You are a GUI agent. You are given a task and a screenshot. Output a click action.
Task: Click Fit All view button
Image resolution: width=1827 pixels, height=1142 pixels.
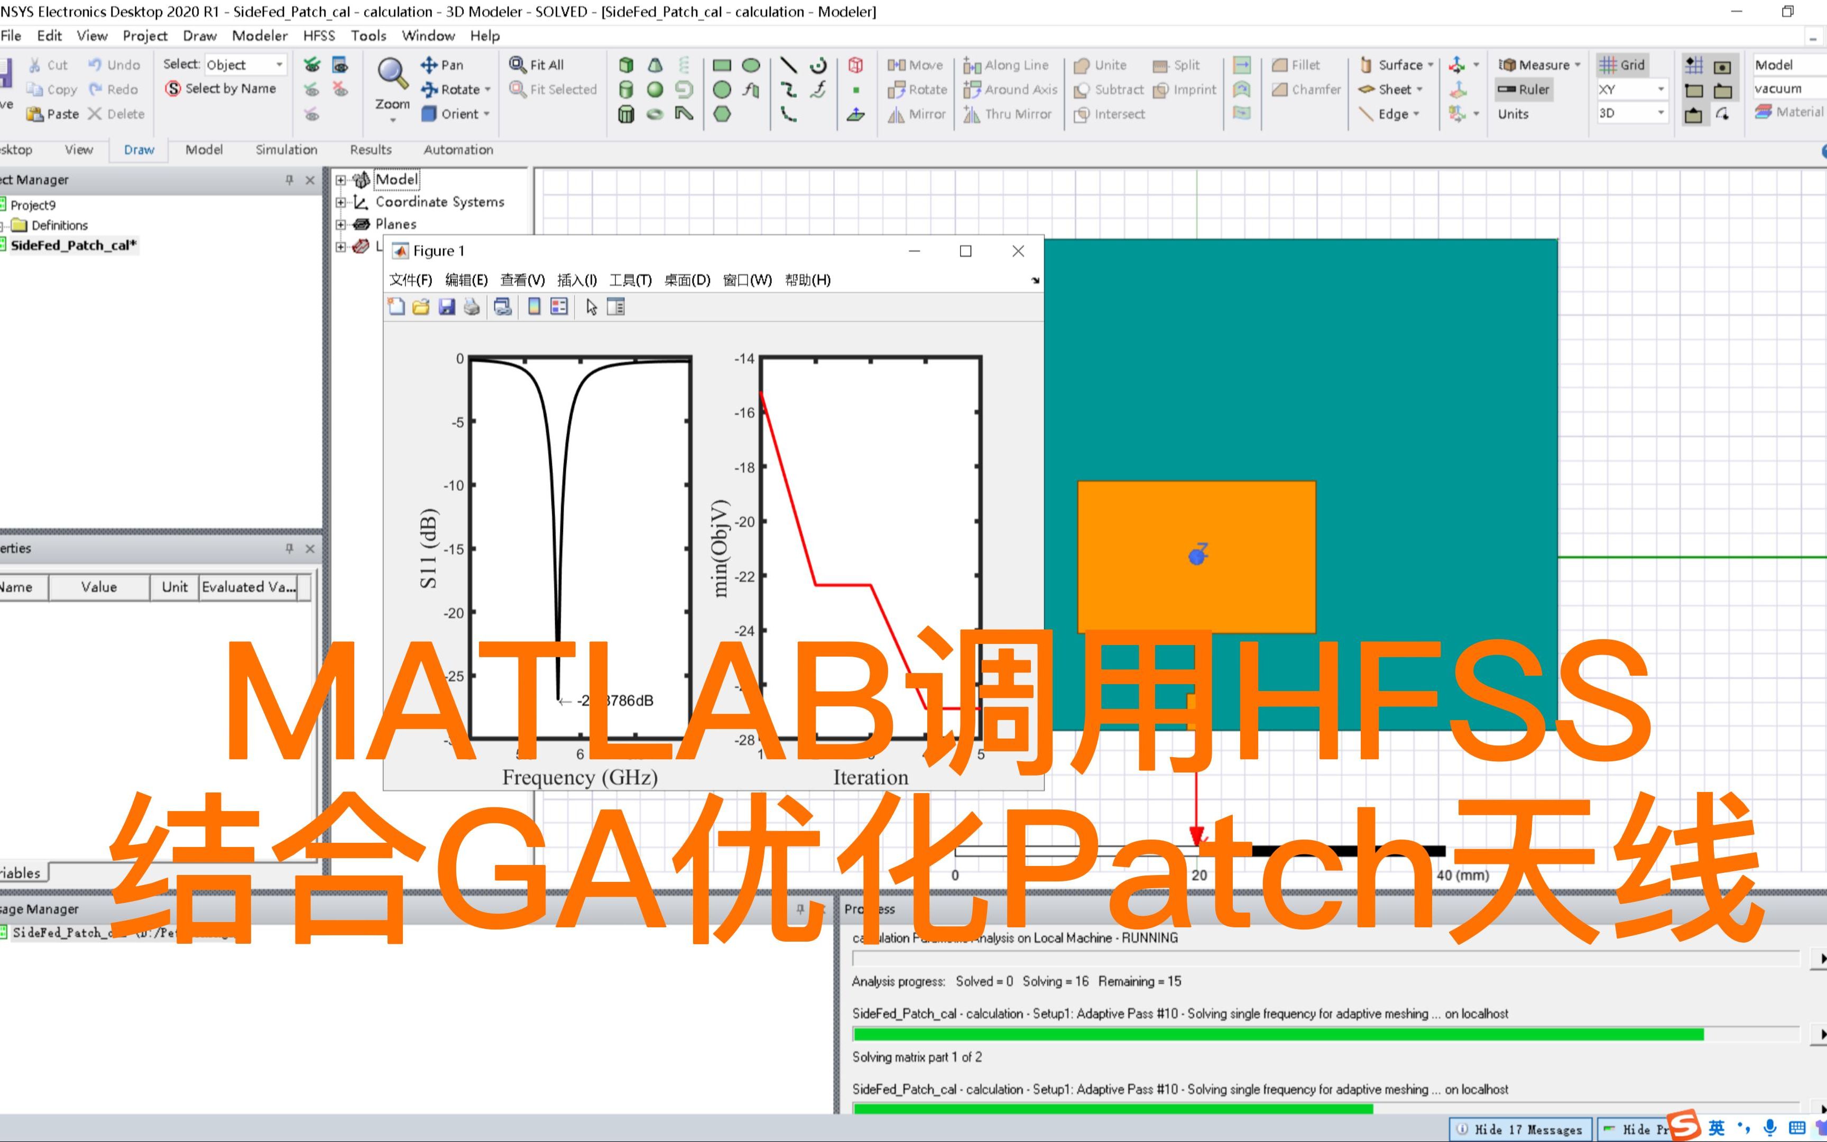click(x=537, y=65)
